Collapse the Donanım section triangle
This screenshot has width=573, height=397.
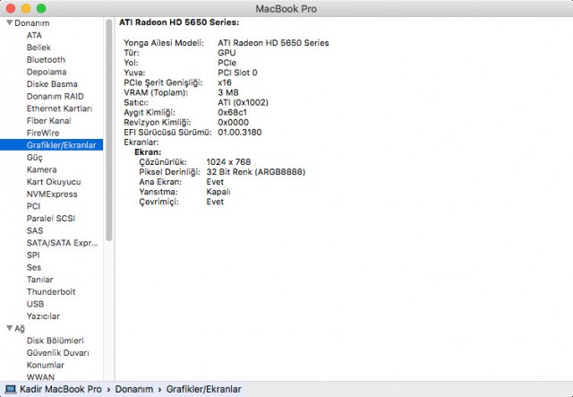9,22
